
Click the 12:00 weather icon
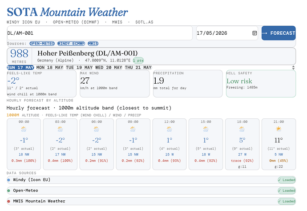tap(170, 129)
